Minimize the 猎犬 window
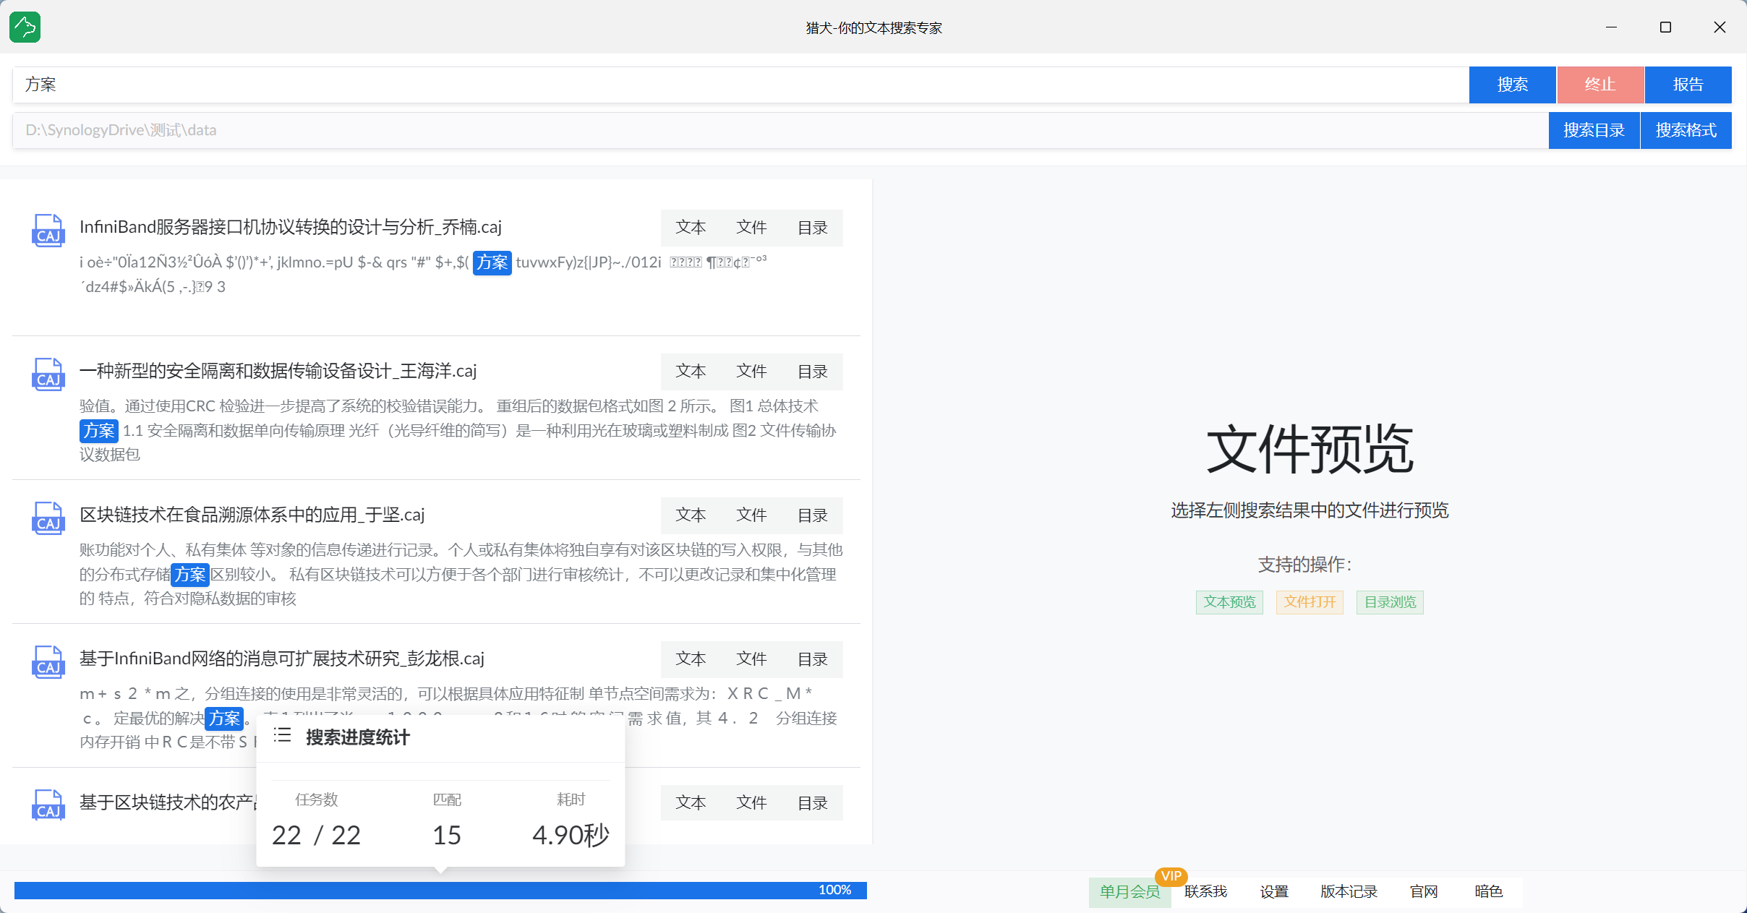The height and width of the screenshot is (913, 1747). 1611,27
